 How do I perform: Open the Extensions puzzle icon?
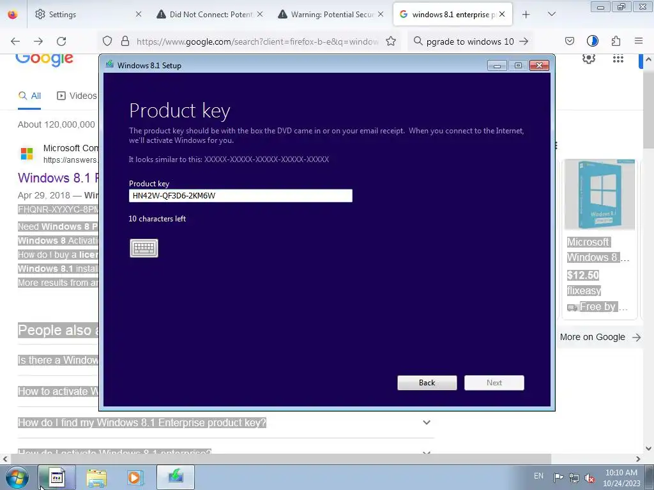point(616,41)
